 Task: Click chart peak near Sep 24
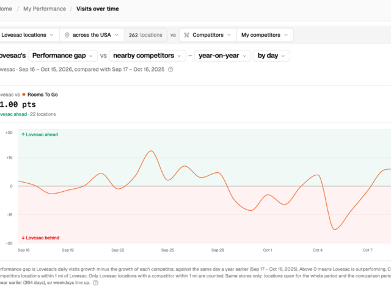151,151
